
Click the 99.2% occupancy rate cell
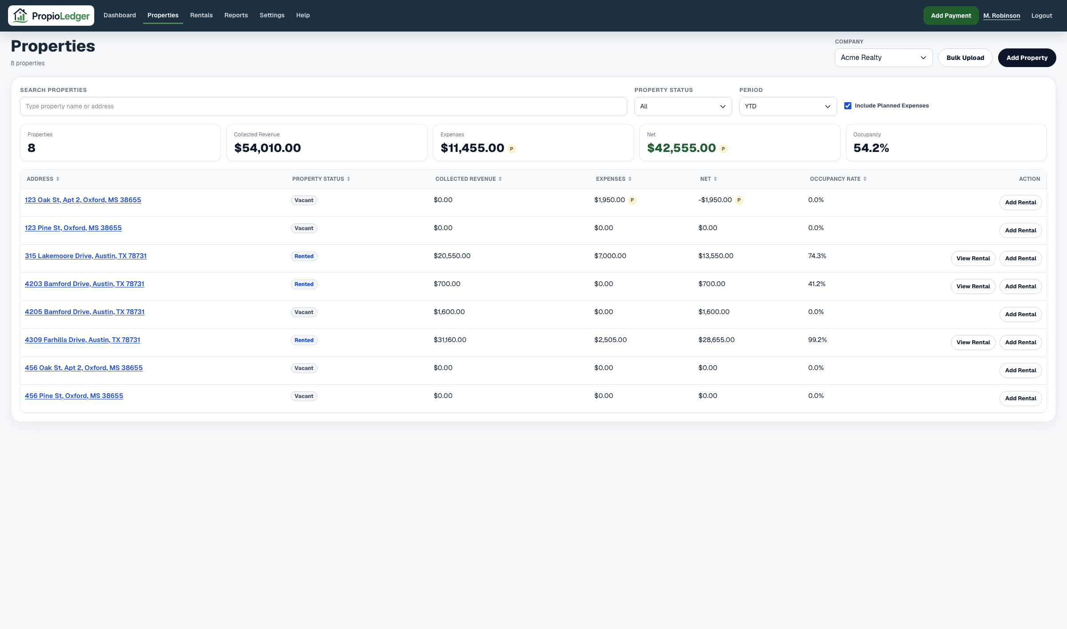pyautogui.click(x=817, y=340)
